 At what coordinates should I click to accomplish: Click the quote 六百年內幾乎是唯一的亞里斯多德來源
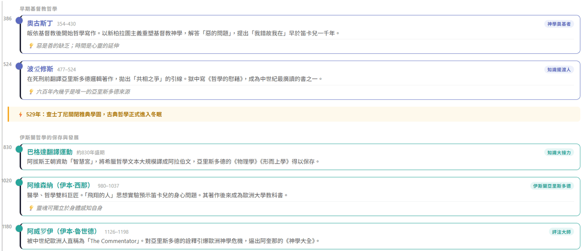pyautogui.click(x=83, y=92)
